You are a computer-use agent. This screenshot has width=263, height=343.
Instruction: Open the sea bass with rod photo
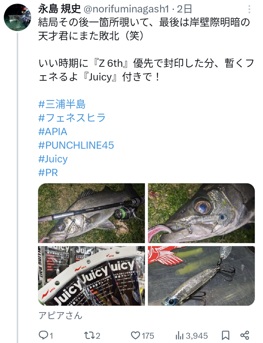coord(91,213)
